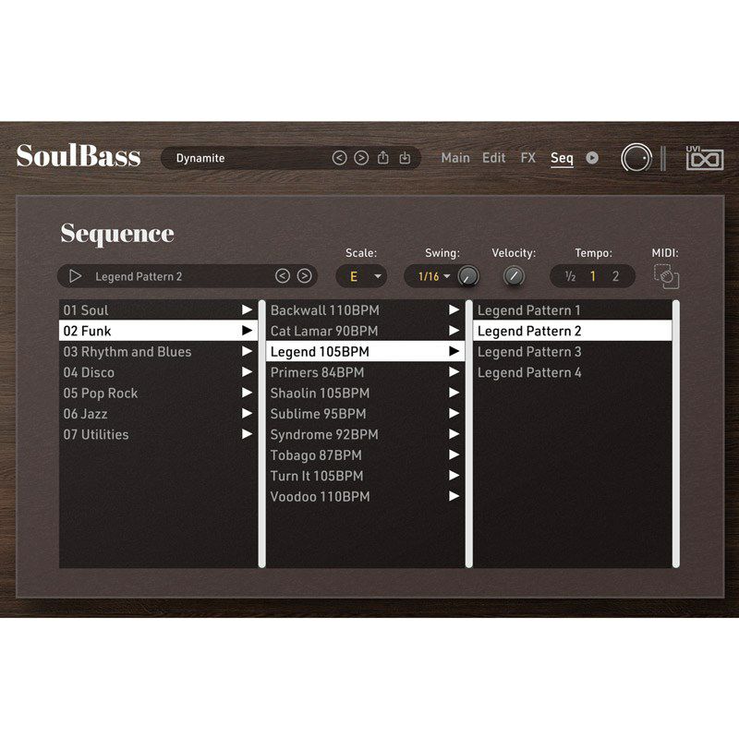Click the MIDI drag-and-drop icon

coord(666,276)
